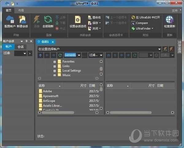Launch the Compare tool

coord(140,23)
